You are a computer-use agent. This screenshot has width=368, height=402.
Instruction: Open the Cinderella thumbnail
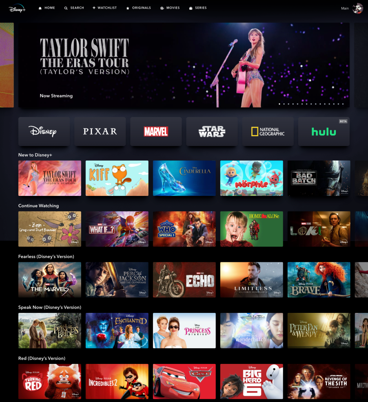184,178
